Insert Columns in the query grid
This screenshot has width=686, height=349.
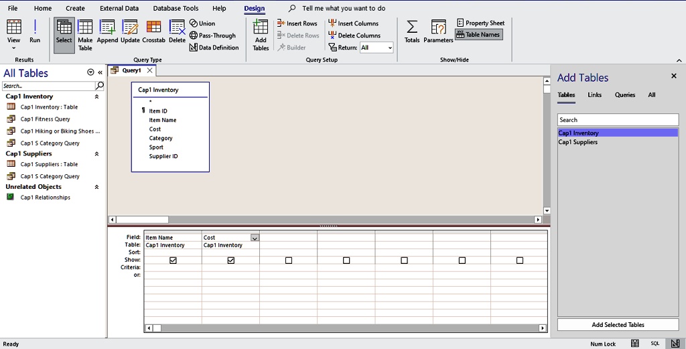354,23
